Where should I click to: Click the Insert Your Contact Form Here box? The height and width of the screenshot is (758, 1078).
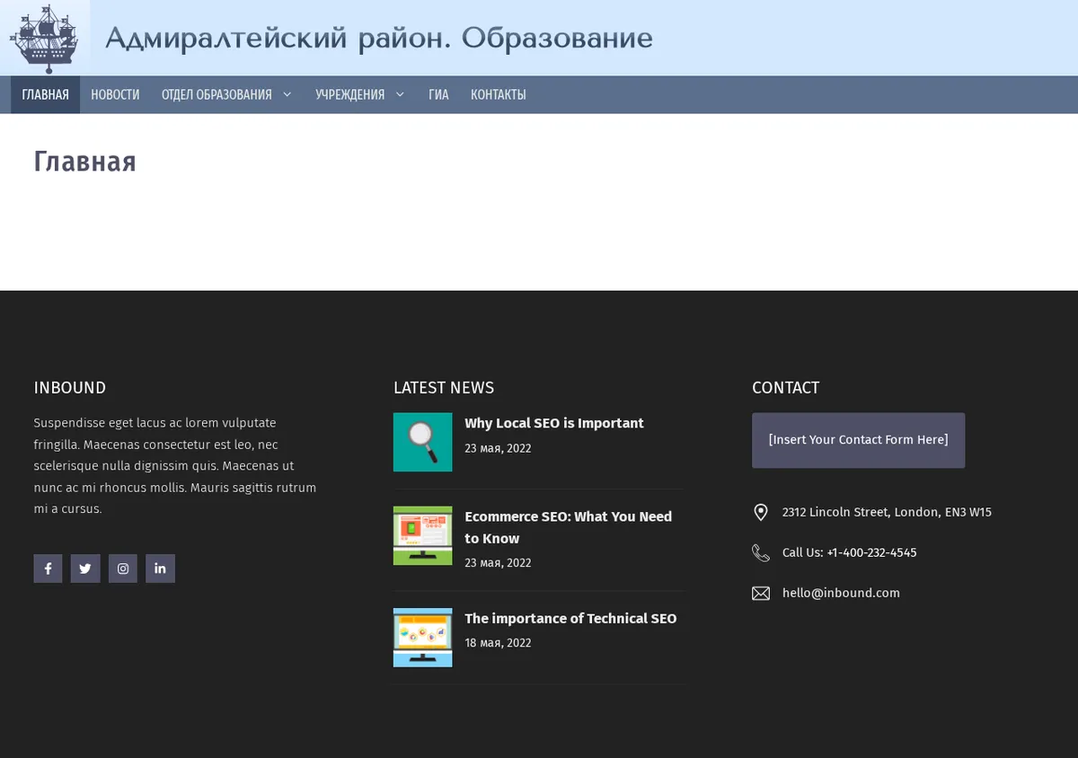click(x=858, y=440)
